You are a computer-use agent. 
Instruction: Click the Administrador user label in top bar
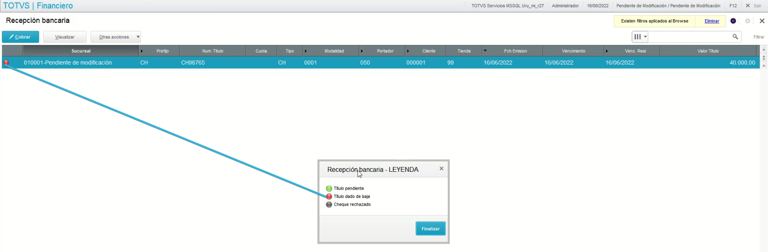click(x=565, y=6)
